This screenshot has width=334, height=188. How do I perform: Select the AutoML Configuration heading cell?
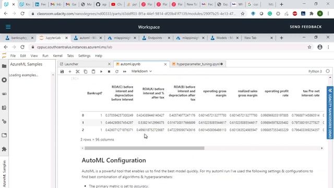point(114,160)
